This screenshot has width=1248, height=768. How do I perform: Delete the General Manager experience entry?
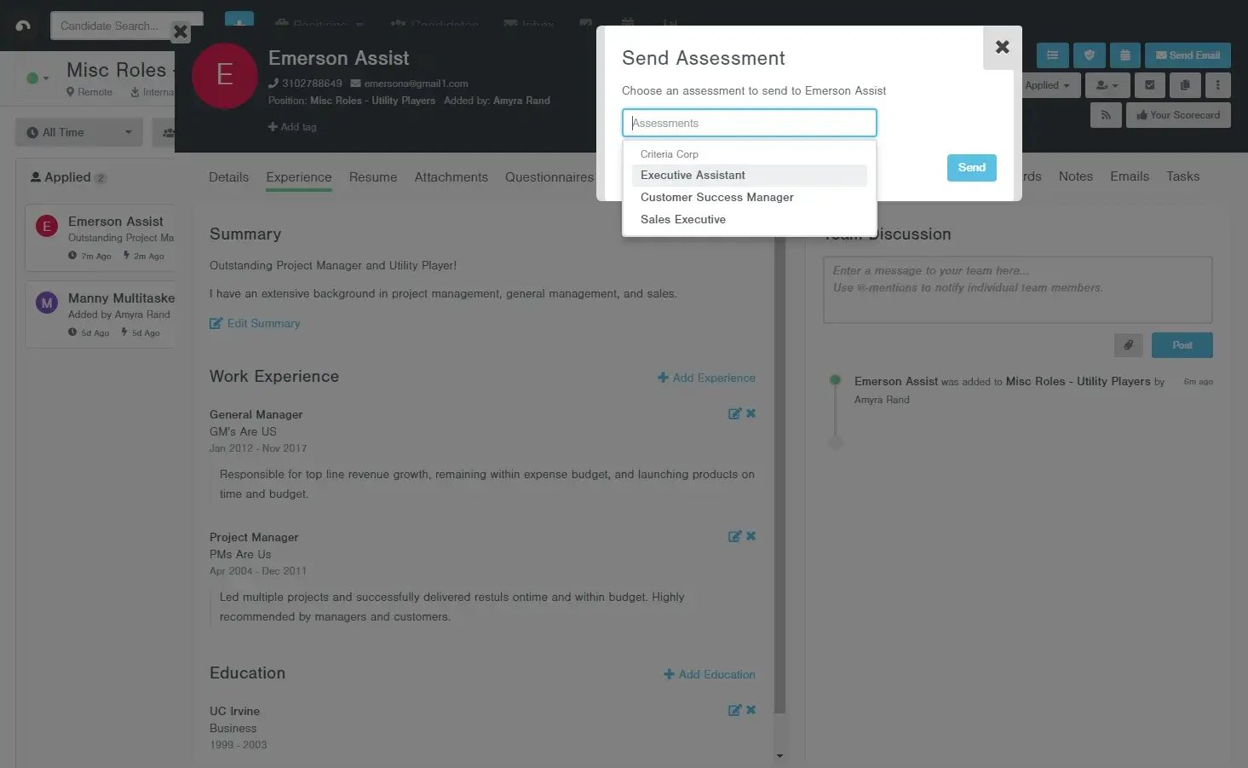(751, 413)
